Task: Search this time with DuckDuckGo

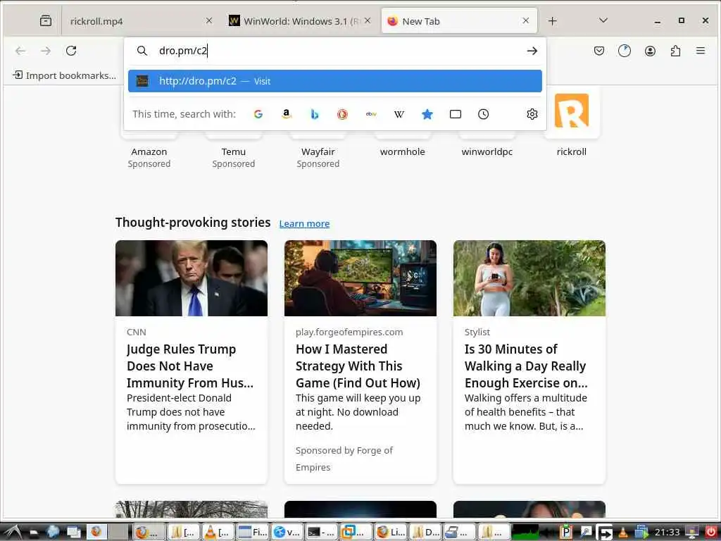Action: [343, 114]
